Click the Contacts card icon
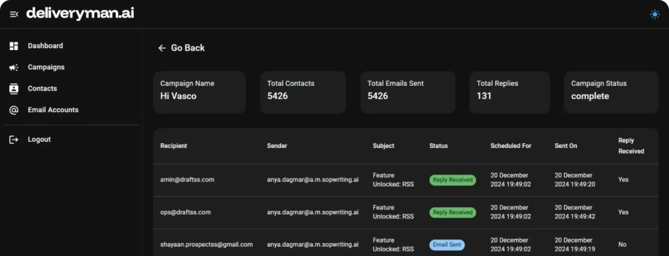 [x=14, y=89]
